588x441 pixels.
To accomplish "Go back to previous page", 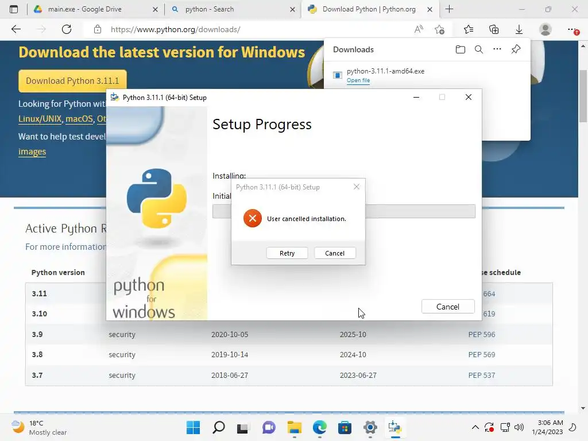I will pyautogui.click(x=16, y=29).
